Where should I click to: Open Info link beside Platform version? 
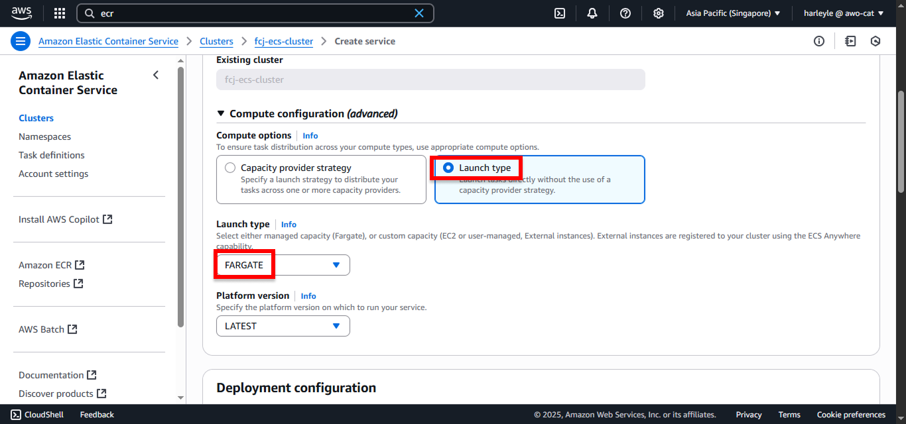point(308,296)
